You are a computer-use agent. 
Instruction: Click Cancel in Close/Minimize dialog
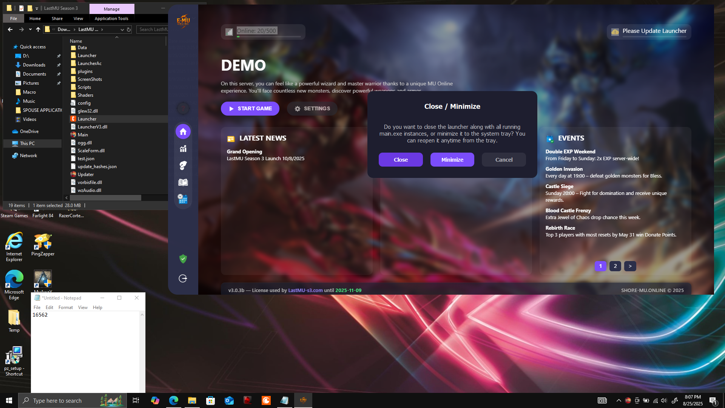pyautogui.click(x=503, y=160)
